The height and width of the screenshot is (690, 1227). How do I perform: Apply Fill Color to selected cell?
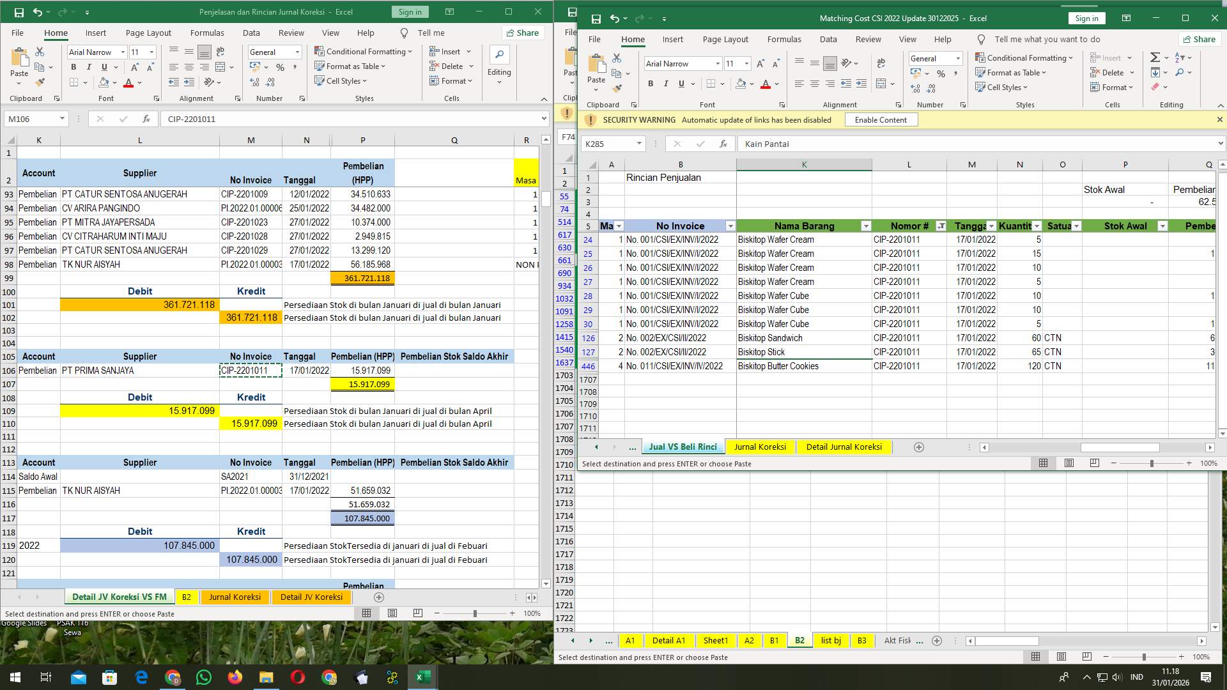(x=741, y=84)
